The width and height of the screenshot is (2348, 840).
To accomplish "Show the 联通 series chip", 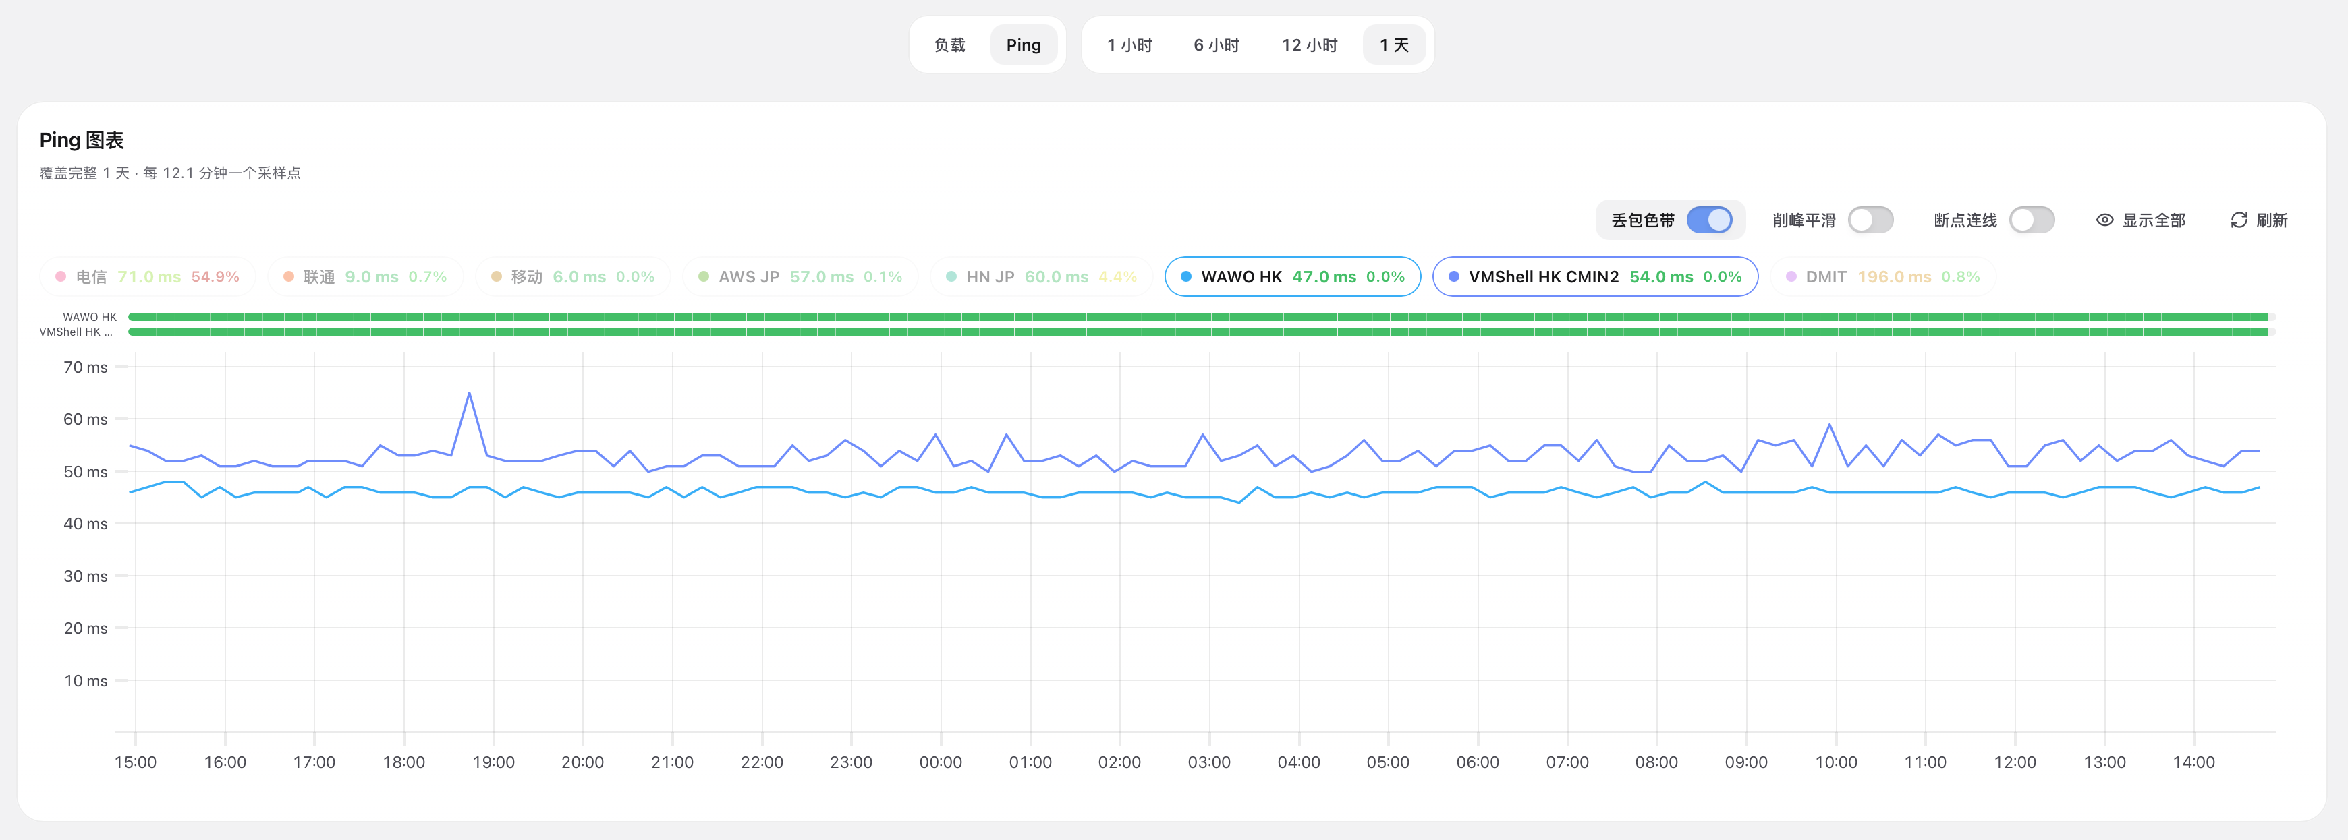I will point(366,277).
